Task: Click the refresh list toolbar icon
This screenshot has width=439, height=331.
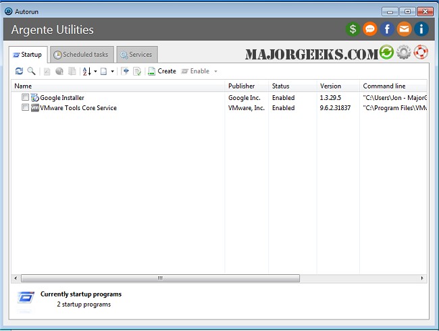Action: [x=19, y=71]
